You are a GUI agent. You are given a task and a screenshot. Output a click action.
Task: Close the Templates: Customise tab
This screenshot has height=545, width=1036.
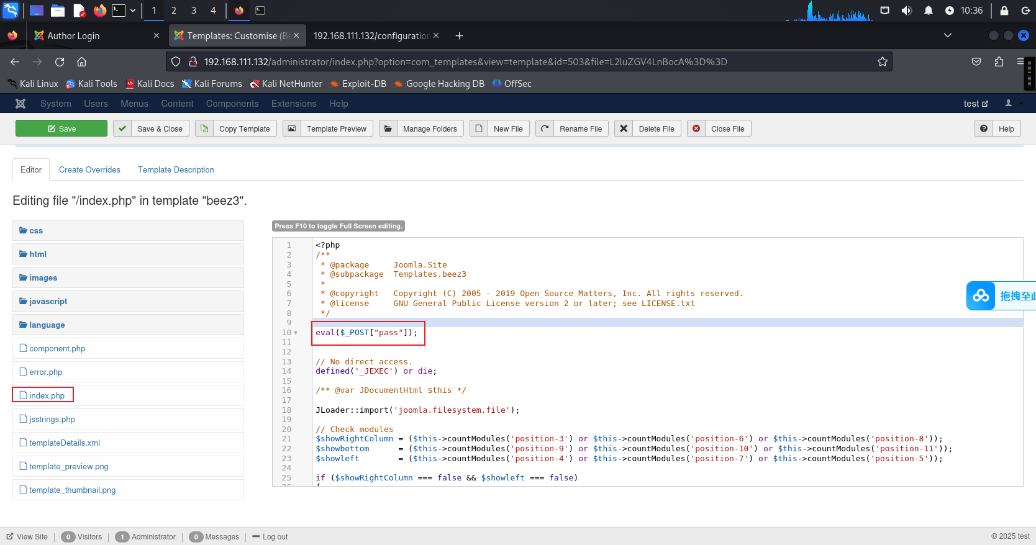(296, 36)
